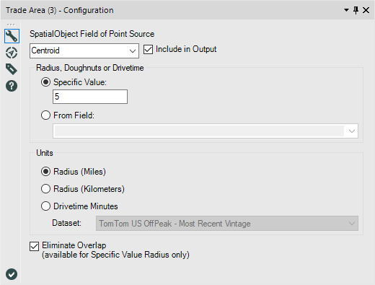Open the Annotation tag icon
The height and width of the screenshot is (285, 375).
click(x=12, y=69)
